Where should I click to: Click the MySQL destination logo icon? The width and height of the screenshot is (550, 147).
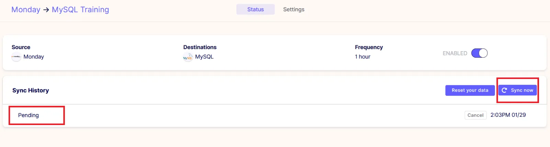pos(188,57)
